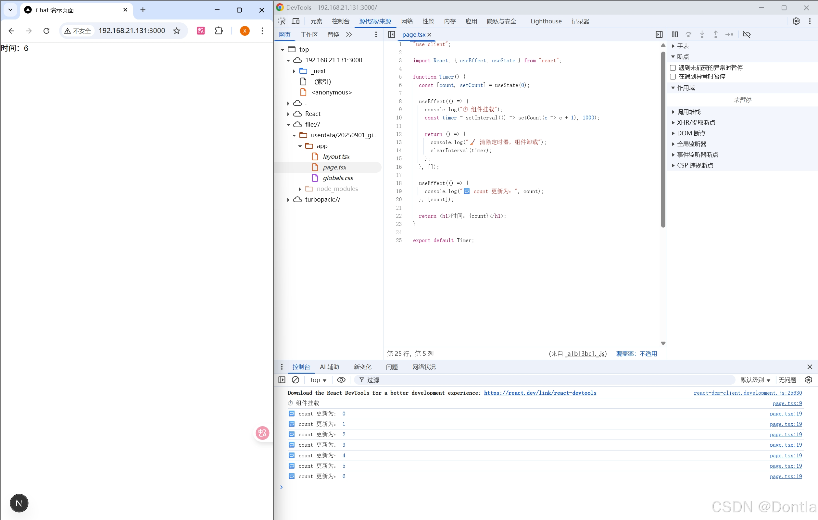Create live expression eye icon
Viewport: 818px width, 520px height.
click(x=341, y=380)
